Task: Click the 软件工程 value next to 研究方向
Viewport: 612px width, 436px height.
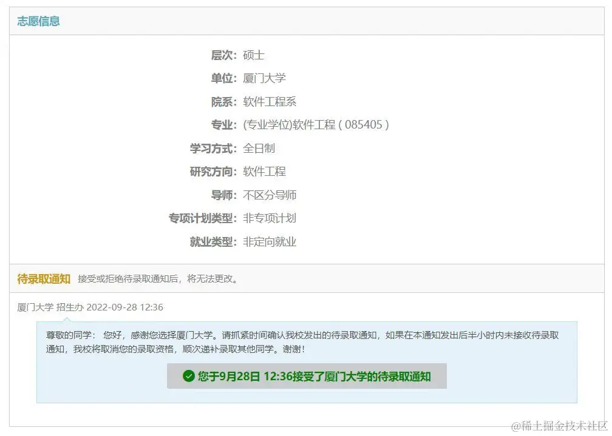Action: (264, 171)
